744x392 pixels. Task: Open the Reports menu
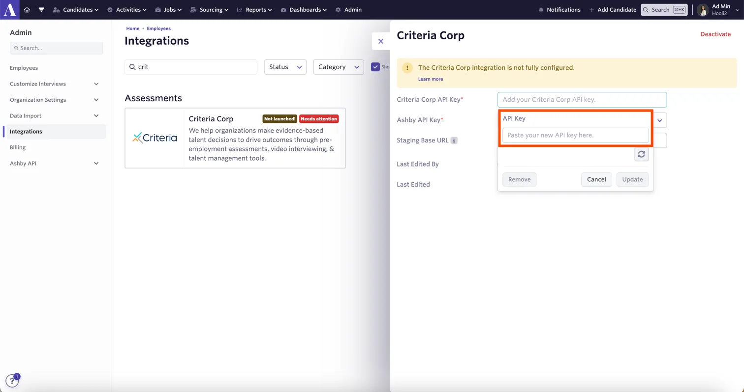point(254,10)
